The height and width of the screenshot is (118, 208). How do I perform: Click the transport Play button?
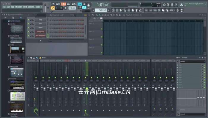click(x=57, y=8)
